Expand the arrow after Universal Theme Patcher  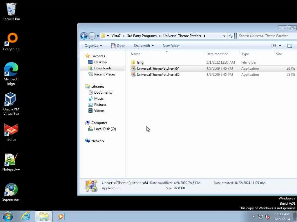pyautogui.click(x=204, y=36)
